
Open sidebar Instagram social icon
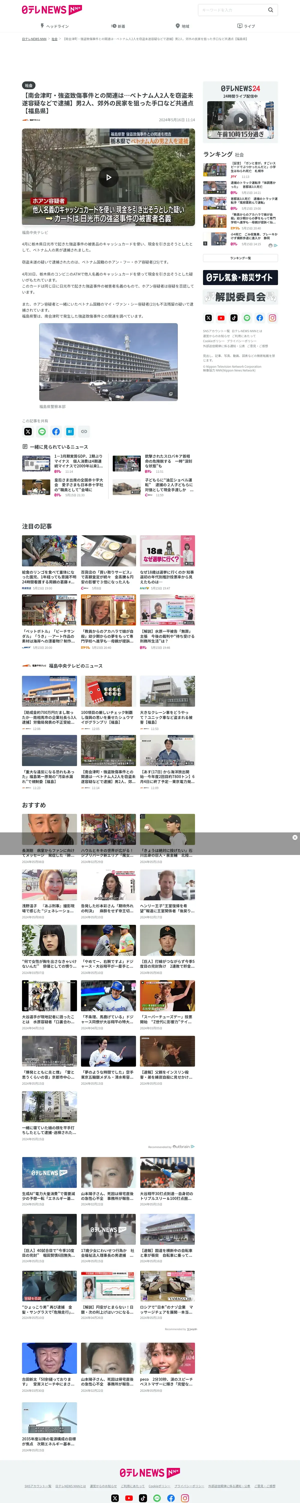(272, 318)
